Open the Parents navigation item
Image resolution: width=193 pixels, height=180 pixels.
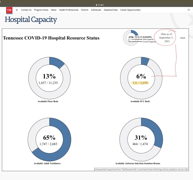click(x=85, y=10)
